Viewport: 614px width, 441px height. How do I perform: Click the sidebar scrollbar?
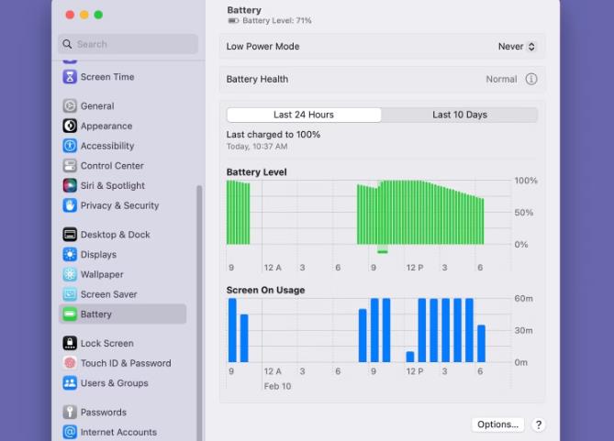(x=199, y=313)
